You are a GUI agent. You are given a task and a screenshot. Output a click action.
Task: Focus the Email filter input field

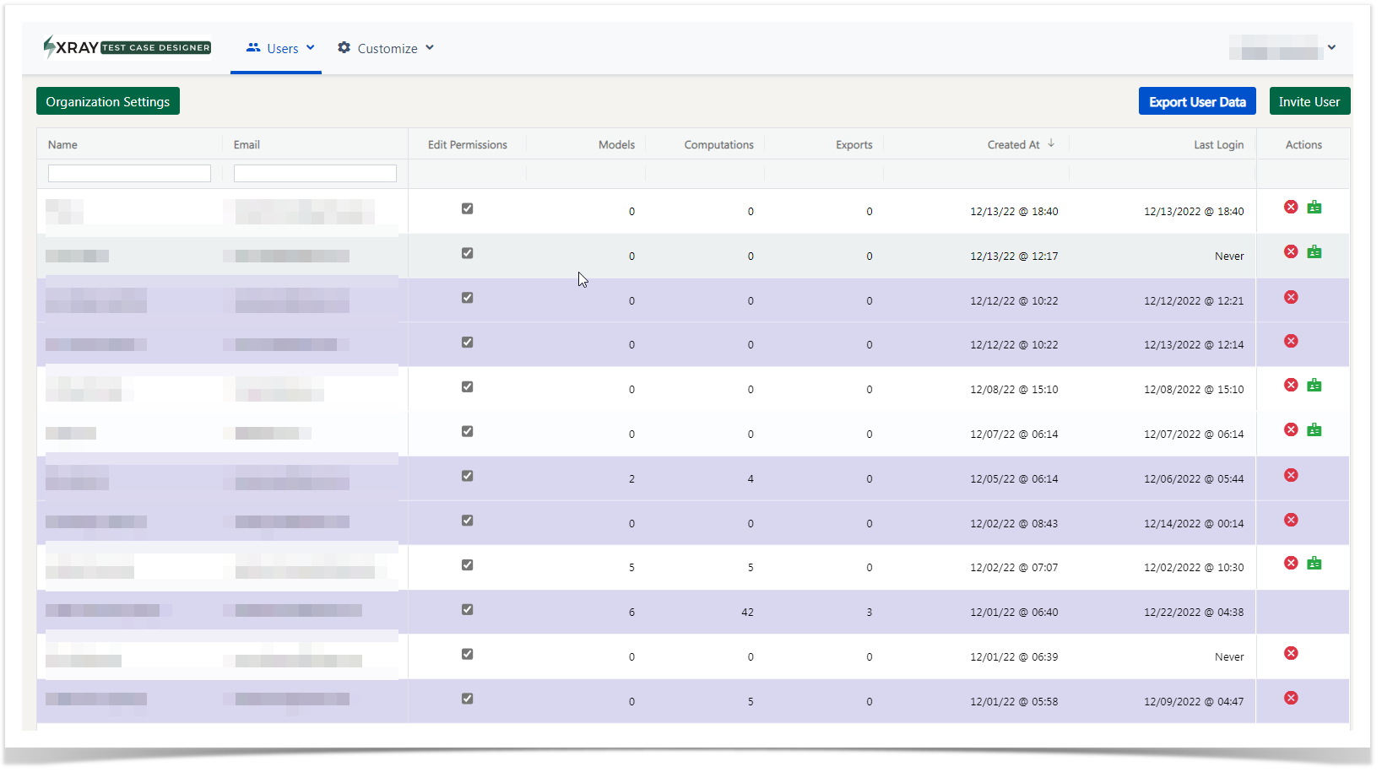click(315, 173)
